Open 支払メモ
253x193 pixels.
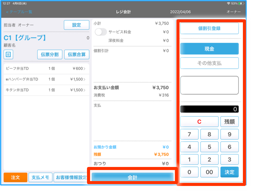click(40, 177)
